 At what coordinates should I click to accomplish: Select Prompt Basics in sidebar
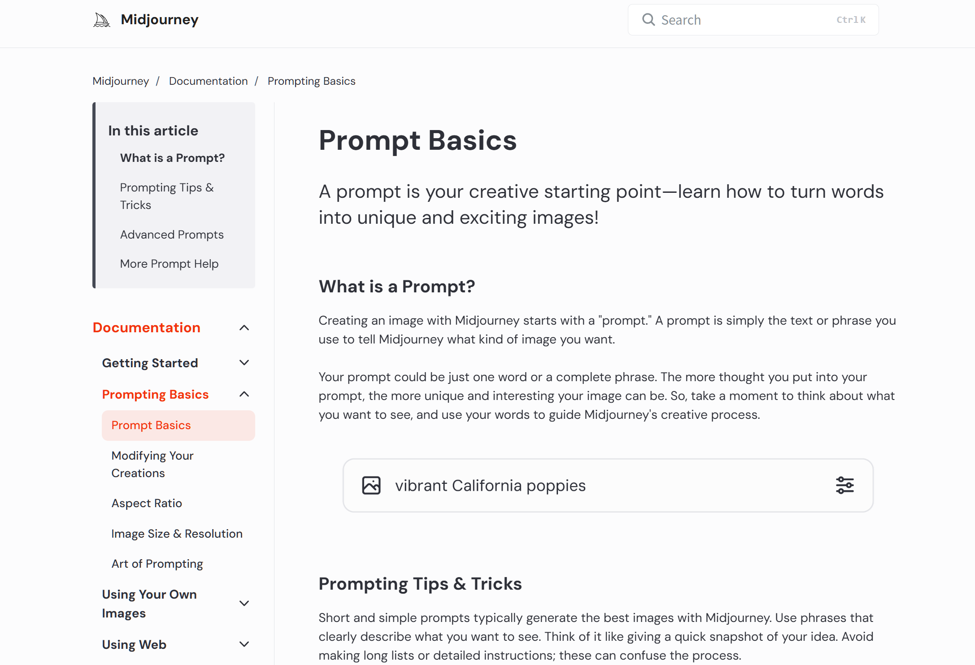click(x=178, y=425)
